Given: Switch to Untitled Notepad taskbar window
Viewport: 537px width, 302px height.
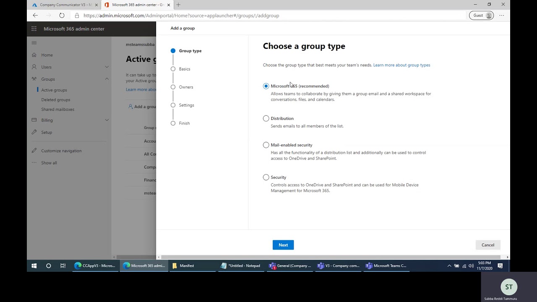Looking at the screenshot, I should point(241,266).
